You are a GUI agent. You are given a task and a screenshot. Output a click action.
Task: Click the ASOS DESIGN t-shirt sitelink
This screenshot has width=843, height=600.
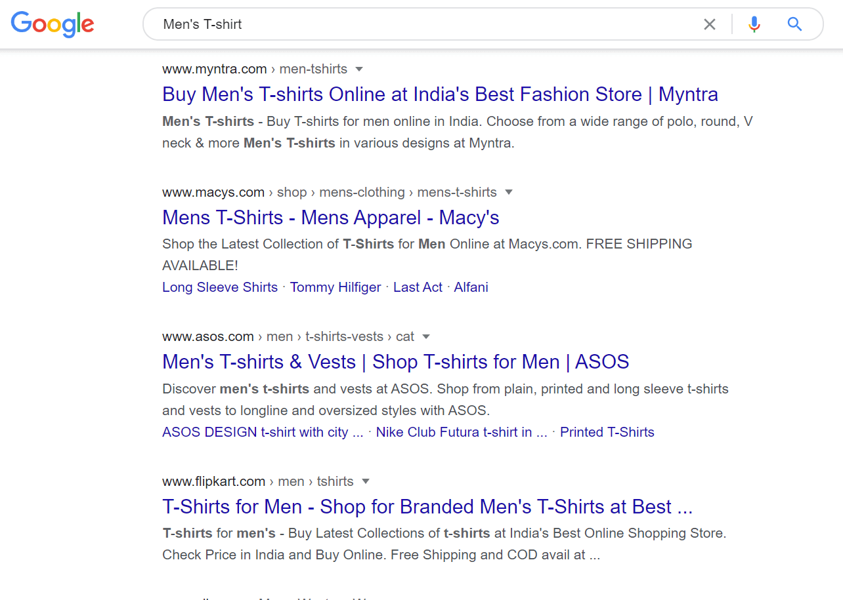262,432
